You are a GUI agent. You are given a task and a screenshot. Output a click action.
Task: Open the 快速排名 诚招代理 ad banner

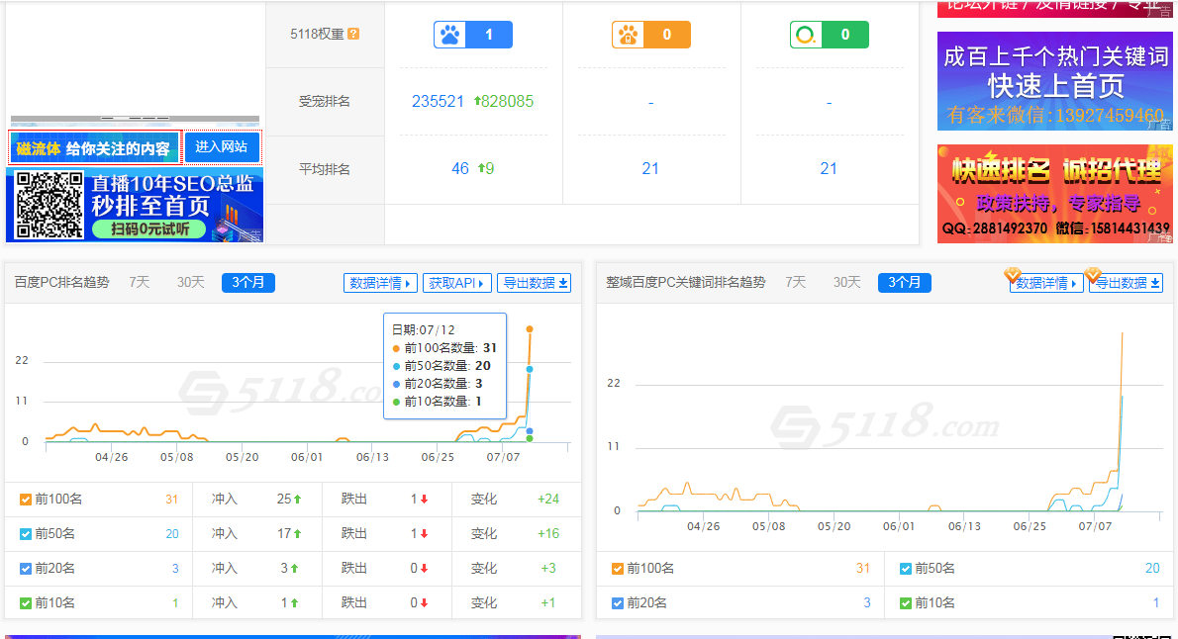(1055, 194)
